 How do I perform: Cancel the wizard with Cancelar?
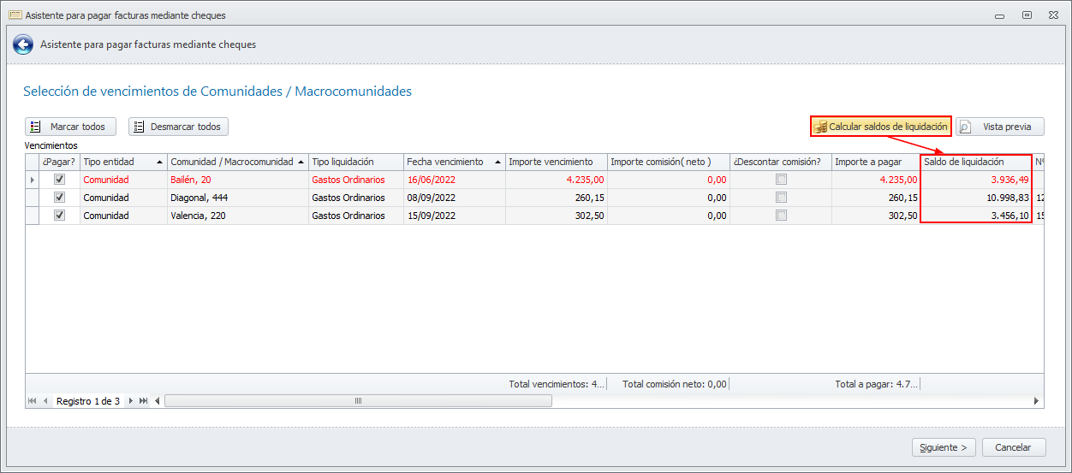[1014, 447]
